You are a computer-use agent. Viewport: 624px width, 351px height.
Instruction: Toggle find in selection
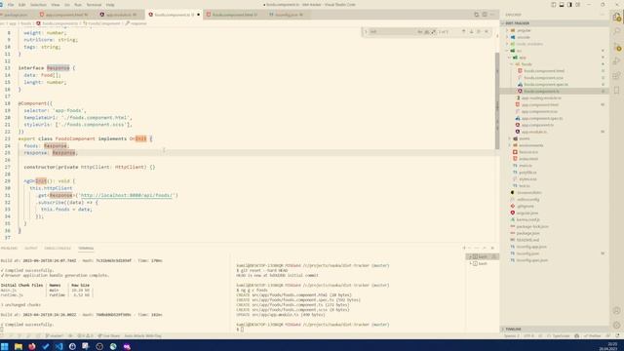coord(479,31)
